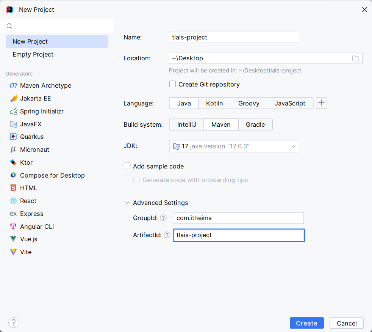
Task: Click the Cancel button
Action: click(x=347, y=323)
